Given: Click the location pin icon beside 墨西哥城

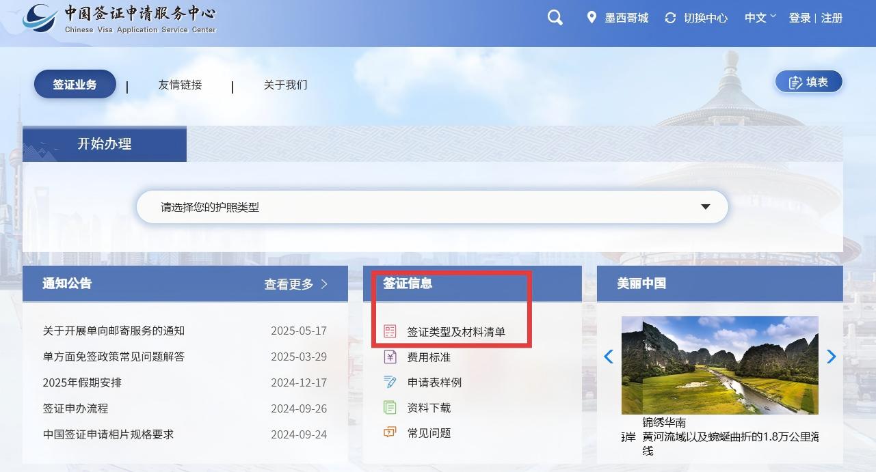Looking at the screenshot, I should pos(592,18).
